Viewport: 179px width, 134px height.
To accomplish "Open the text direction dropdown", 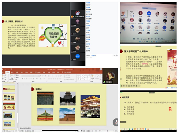I will pos(67,75).
